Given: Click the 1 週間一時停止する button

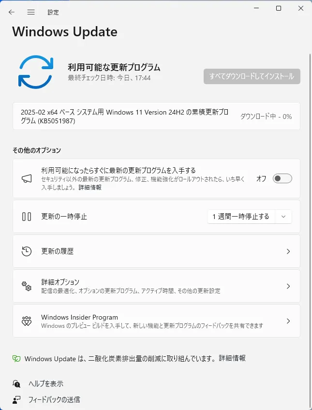Looking at the screenshot, I should [x=241, y=217].
